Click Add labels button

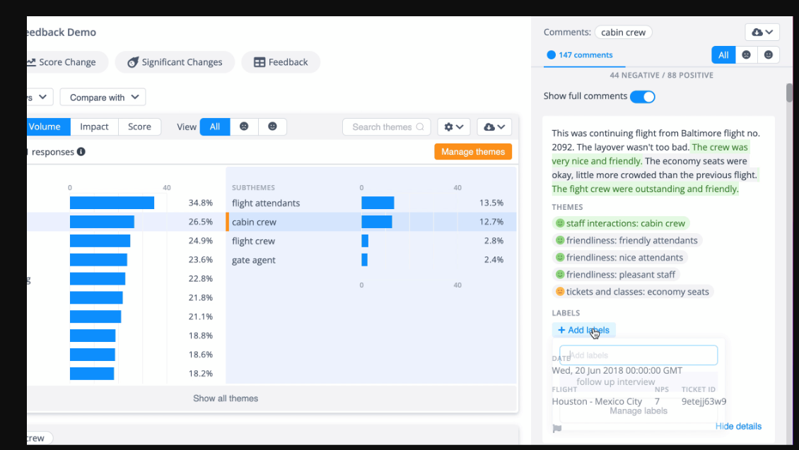[584, 330]
